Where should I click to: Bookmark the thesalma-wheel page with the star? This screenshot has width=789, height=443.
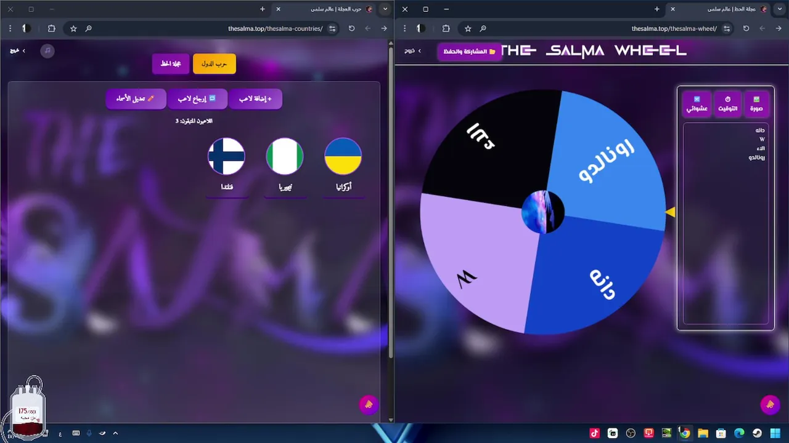coord(468,28)
